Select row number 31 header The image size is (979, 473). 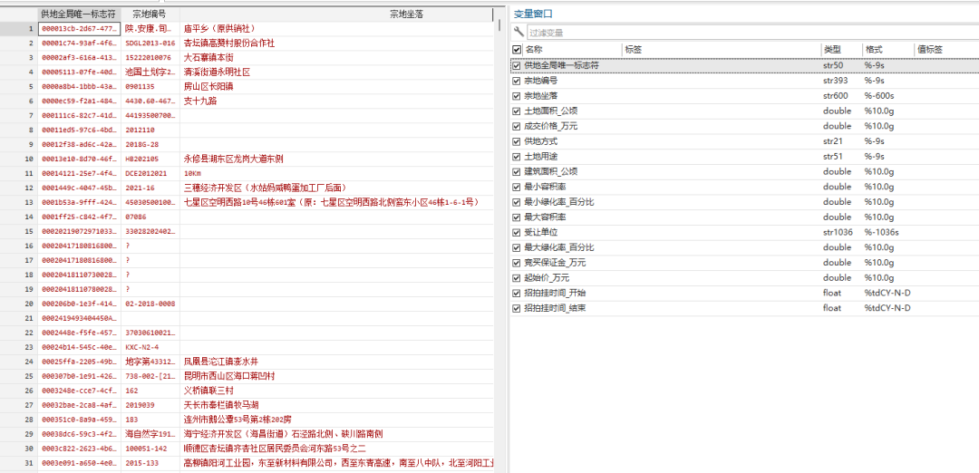(x=19, y=463)
